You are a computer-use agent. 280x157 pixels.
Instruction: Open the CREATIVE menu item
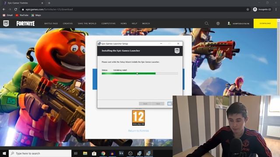[68, 24]
